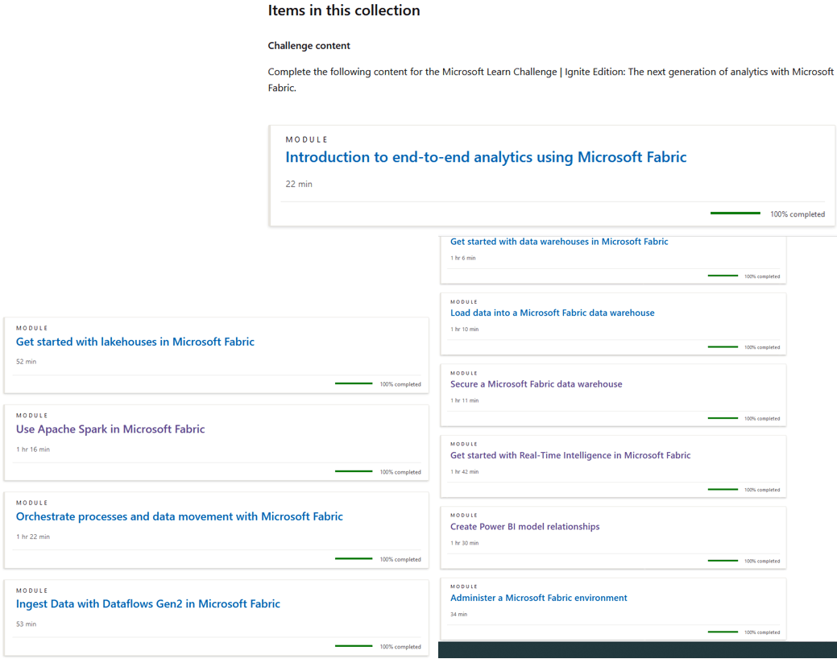This screenshot has height=659, width=837.
Task: Click the MODULE label above Real-Time Intelligence
Action: coord(464,445)
